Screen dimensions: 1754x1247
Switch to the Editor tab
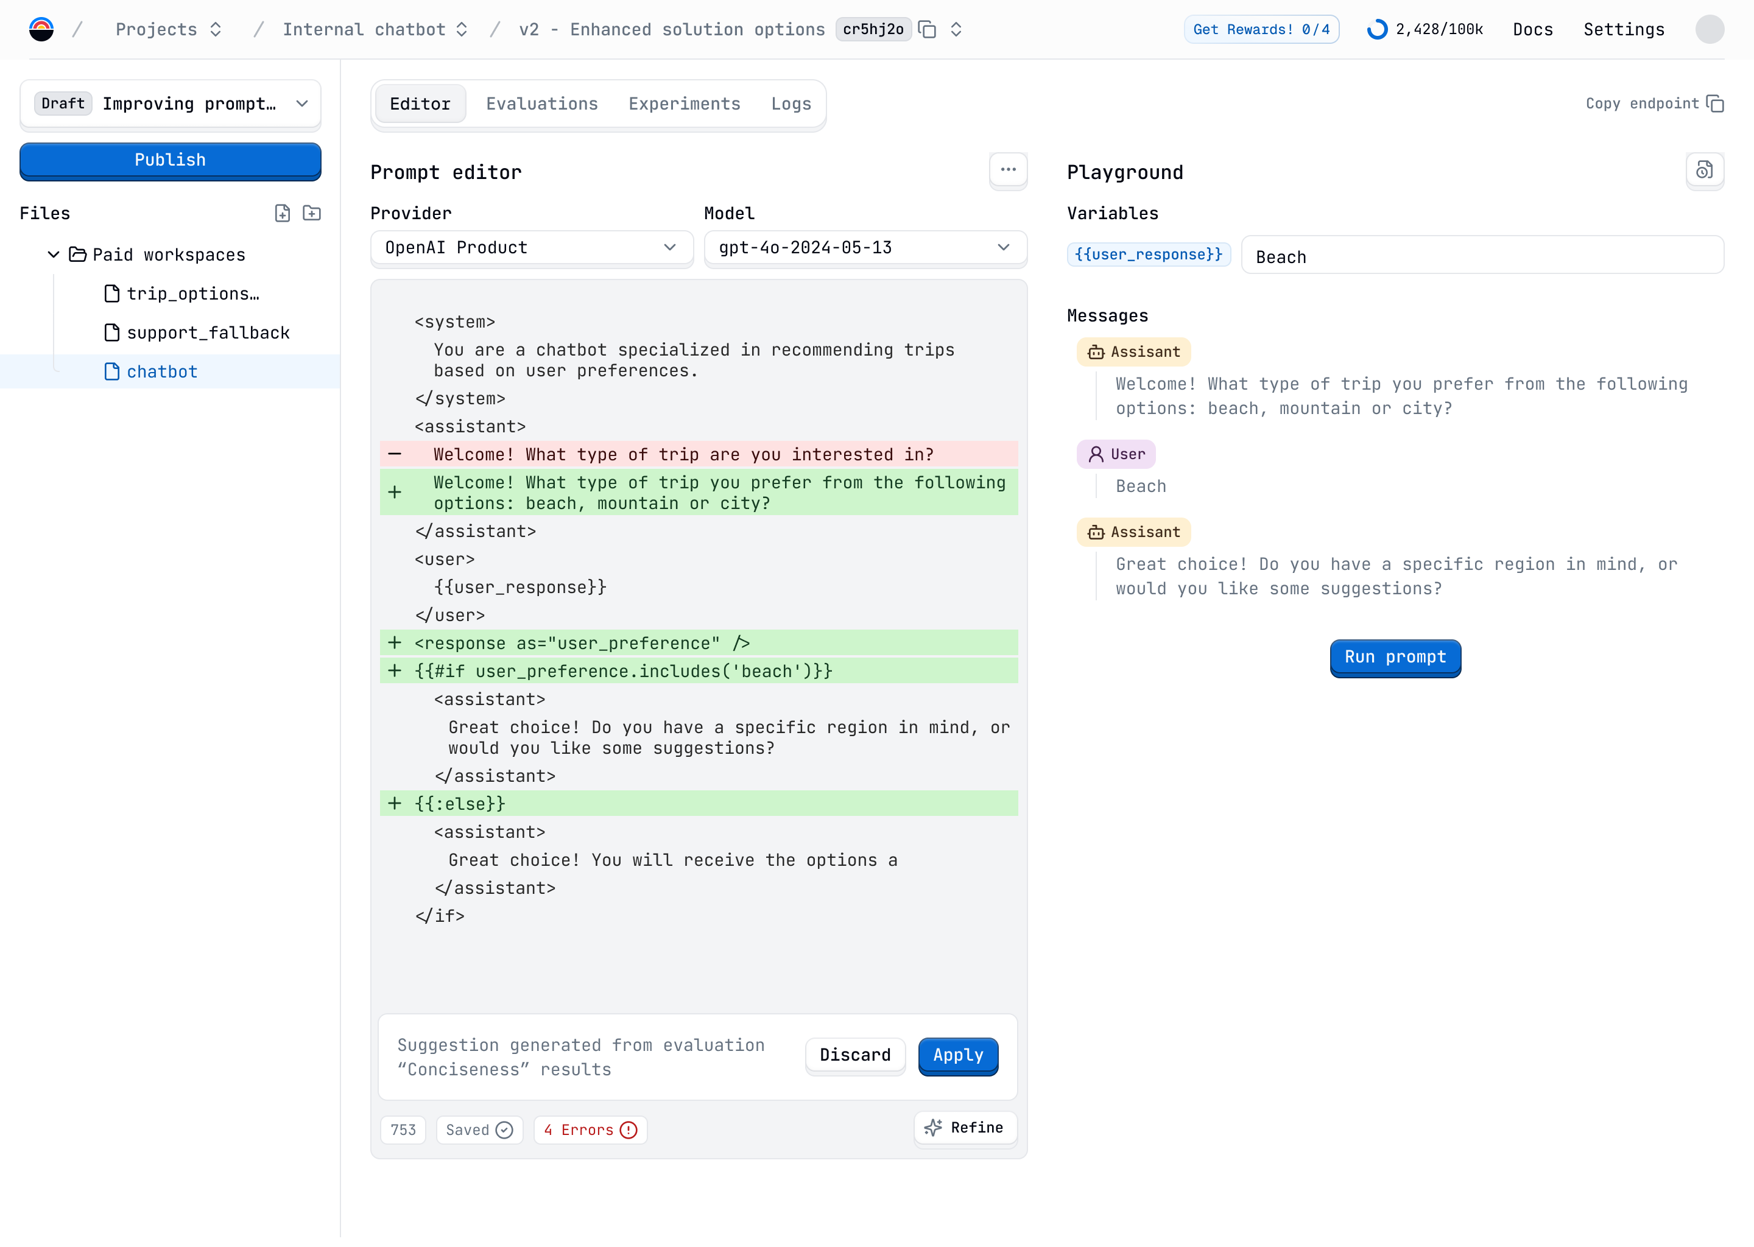point(420,104)
